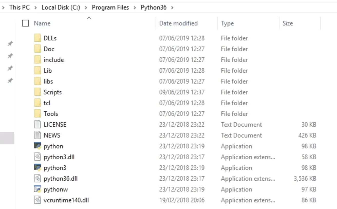The height and width of the screenshot is (209, 337).
Task: Expand the chevron after Program Files breadcrumb
Action: (135, 7)
